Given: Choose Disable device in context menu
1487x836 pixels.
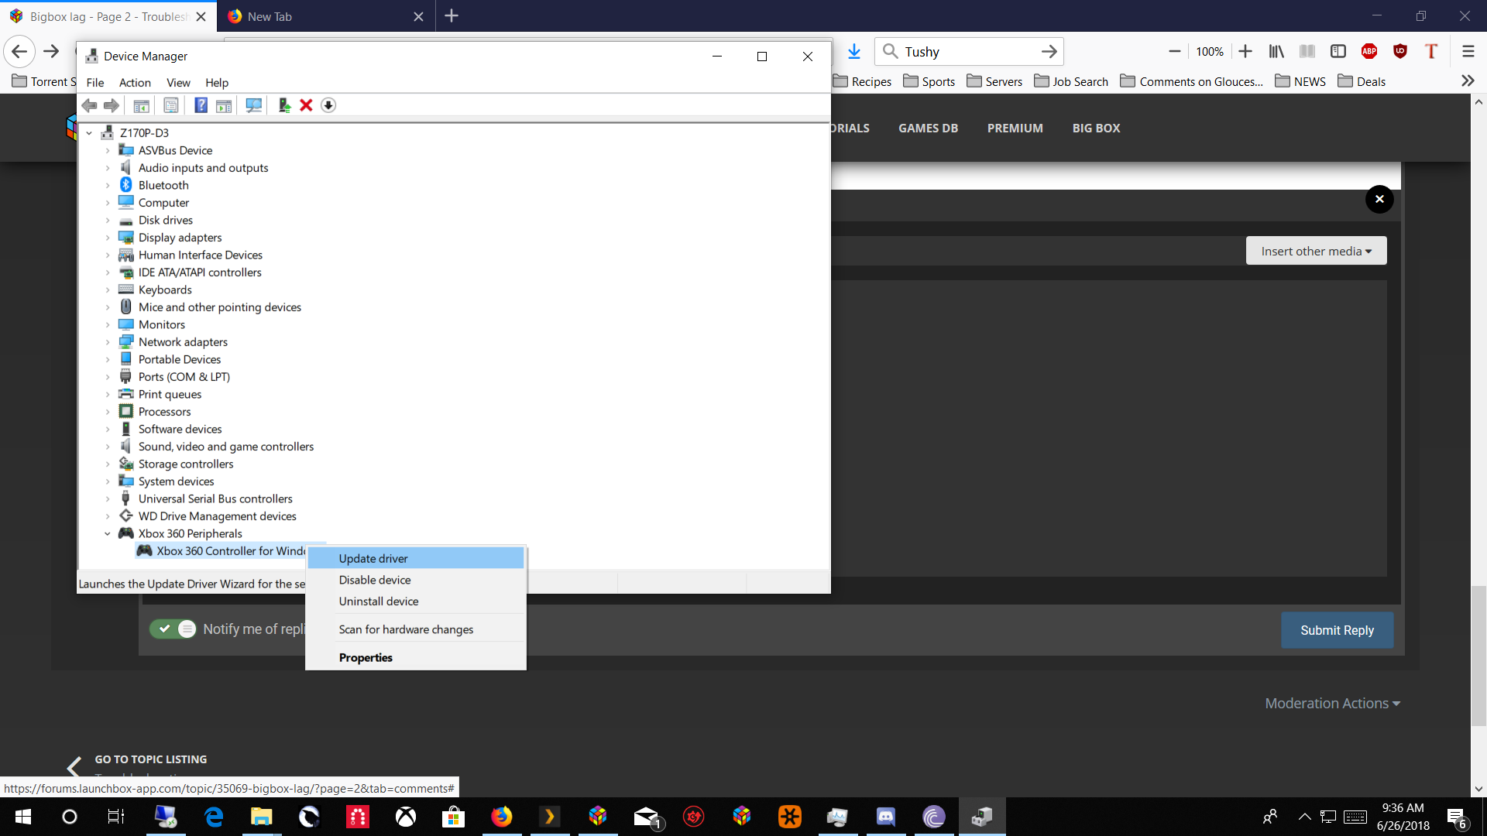Looking at the screenshot, I should 416,580.
